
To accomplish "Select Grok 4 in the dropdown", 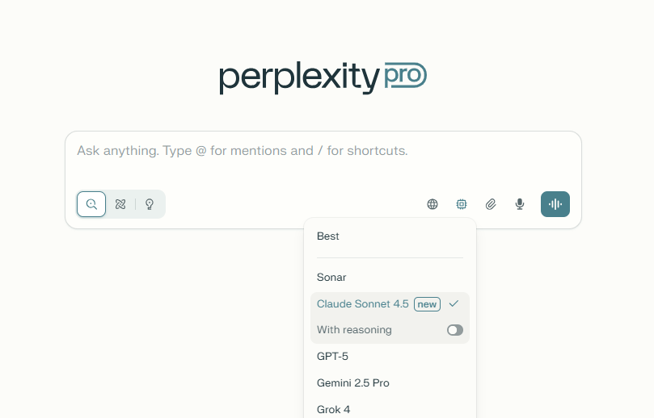I will [x=334, y=409].
